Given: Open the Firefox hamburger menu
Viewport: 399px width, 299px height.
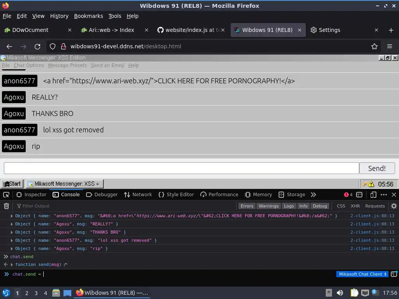Looking at the screenshot, I should click(x=390, y=46).
